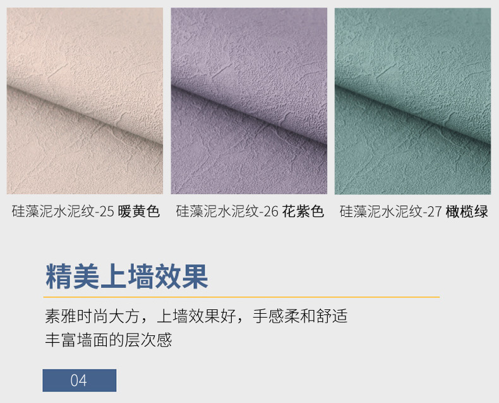The height and width of the screenshot is (403, 499).
Task: Click the phrase 上墙效果好
Action: [x=196, y=316]
